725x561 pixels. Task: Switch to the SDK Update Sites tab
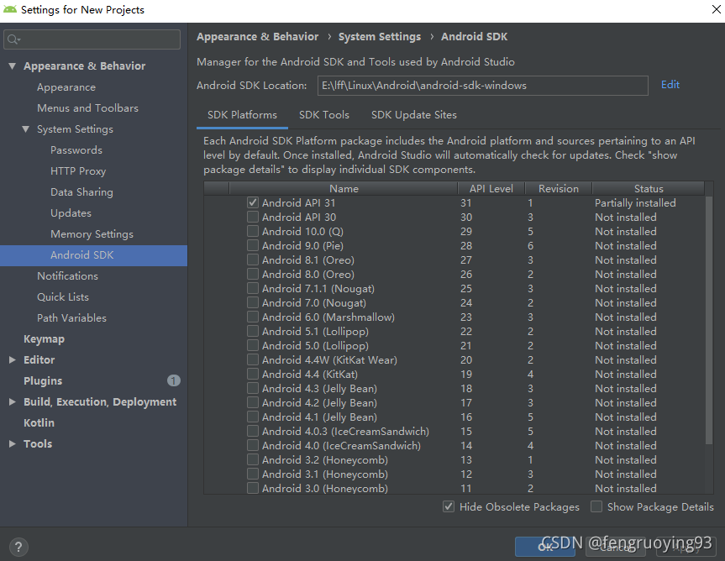[414, 115]
